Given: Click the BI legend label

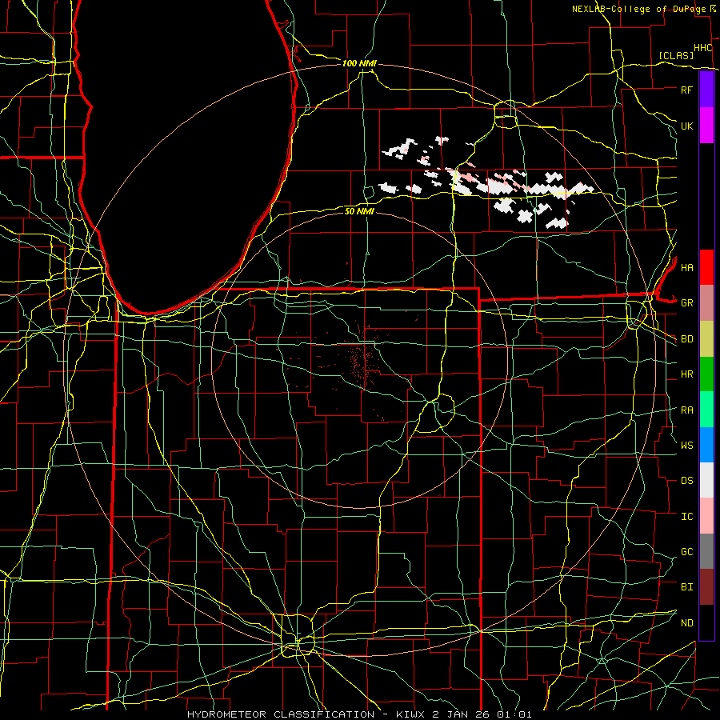Looking at the screenshot, I should point(686,587).
